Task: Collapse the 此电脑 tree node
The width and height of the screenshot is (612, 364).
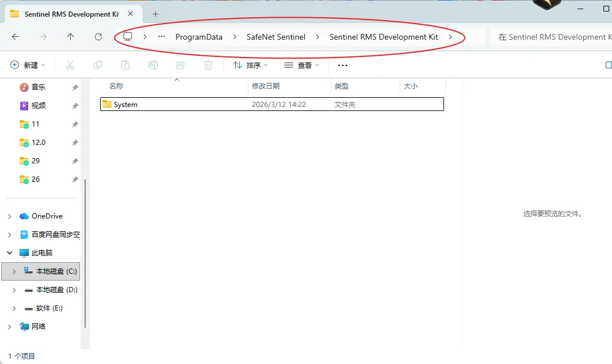Action: click(x=10, y=253)
